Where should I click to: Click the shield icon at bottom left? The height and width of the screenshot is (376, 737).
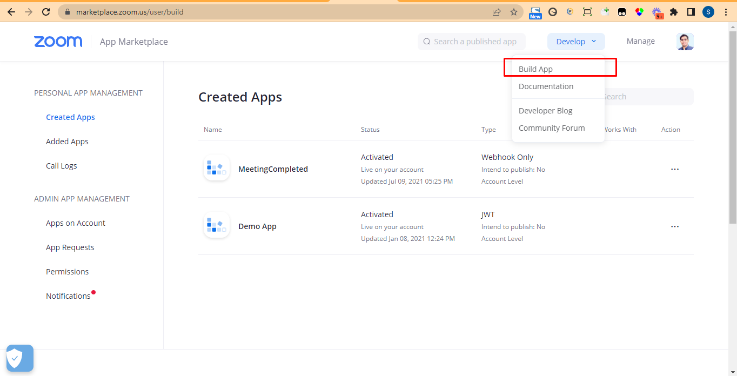click(20, 358)
